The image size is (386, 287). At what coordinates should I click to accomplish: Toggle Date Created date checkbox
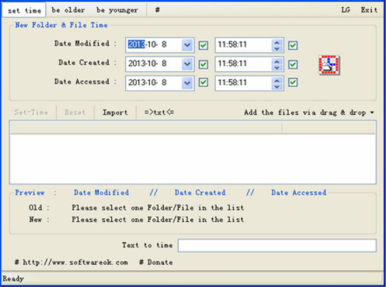click(203, 65)
